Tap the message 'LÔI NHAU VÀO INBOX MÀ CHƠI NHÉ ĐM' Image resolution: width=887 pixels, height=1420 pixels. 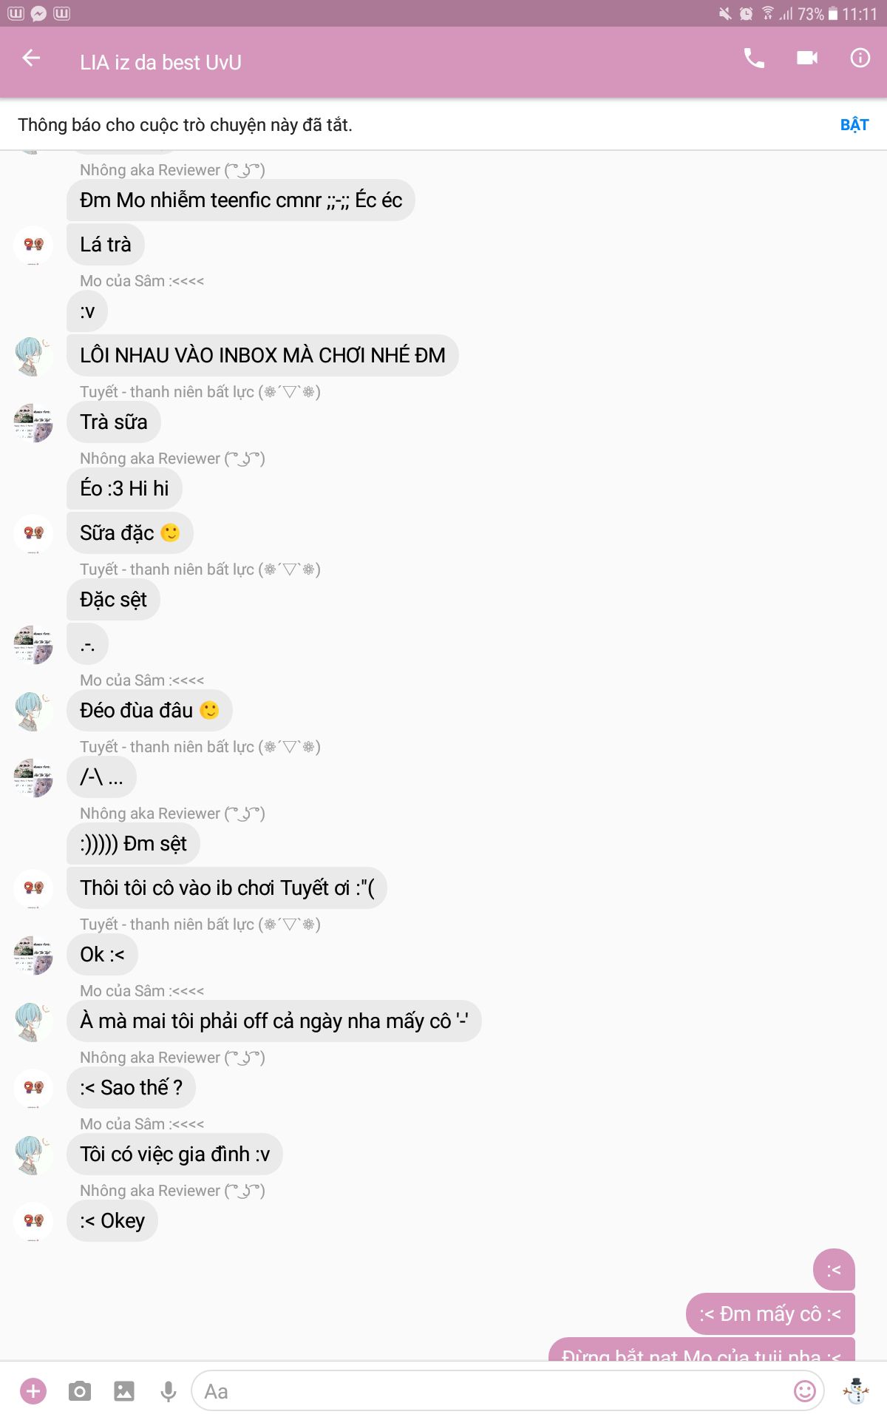pyautogui.click(x=262, y=355)
